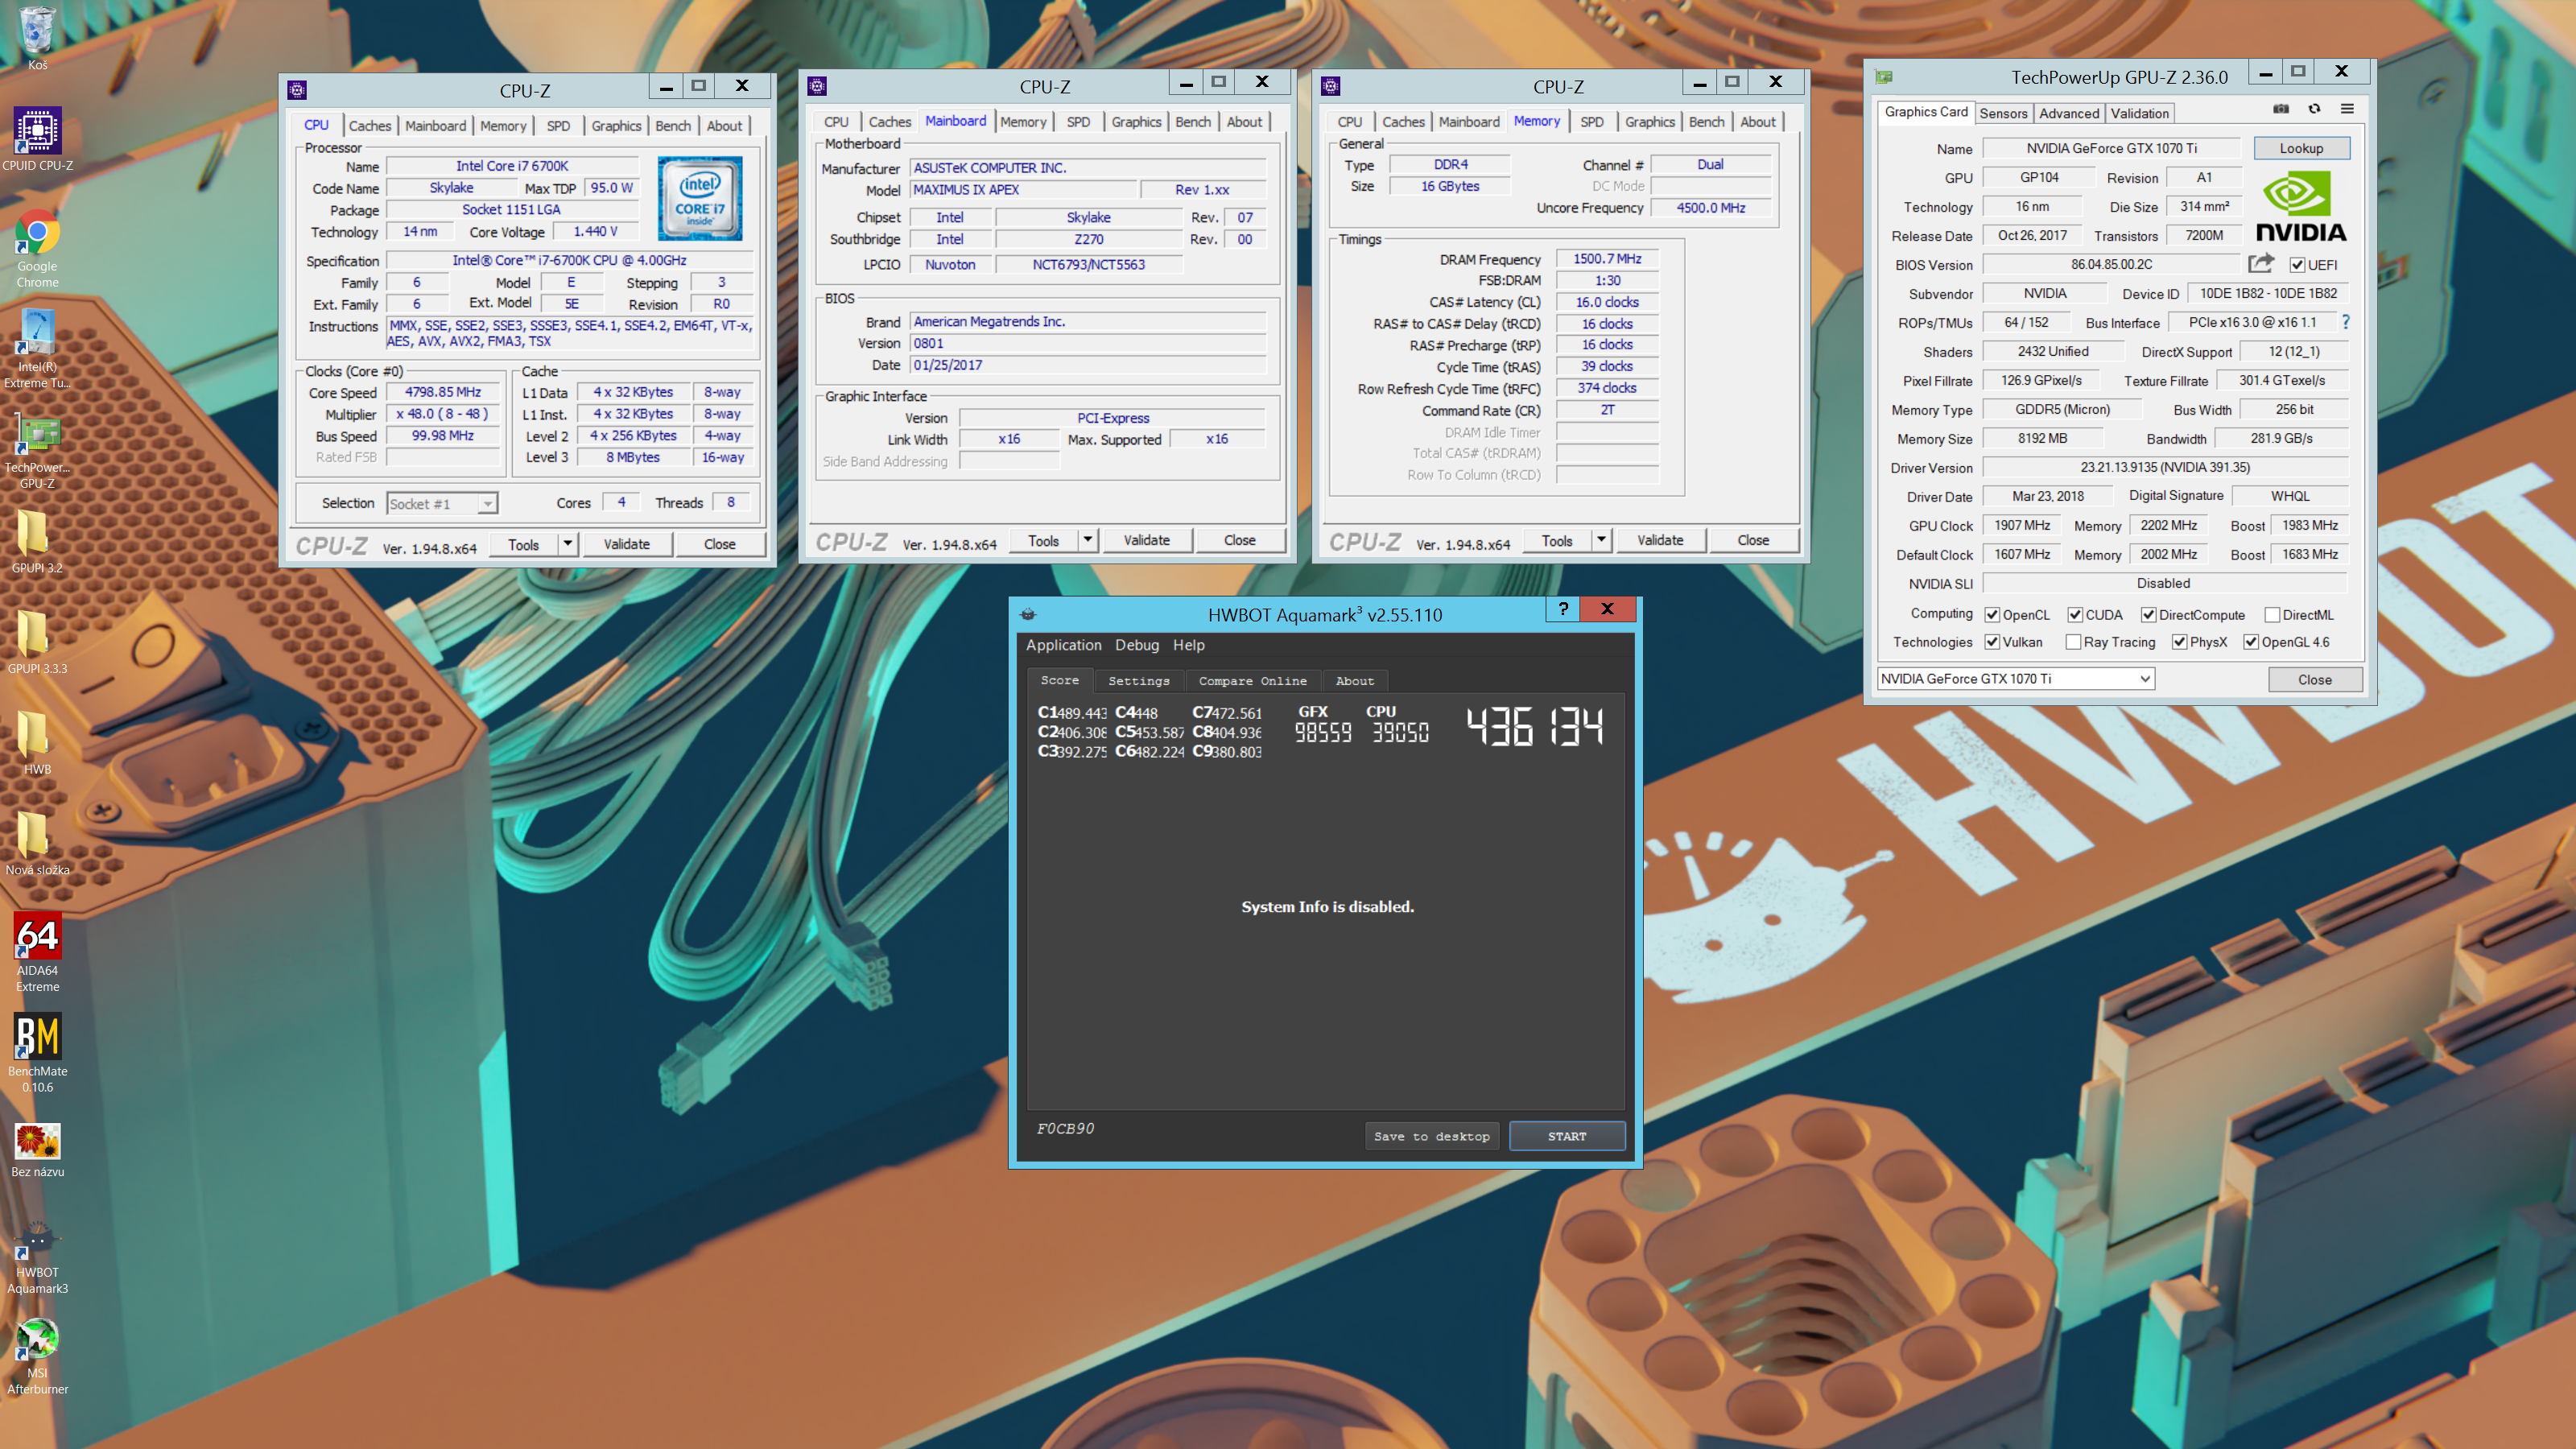The width and height of the screenshot is (2576, 1449).
Task: Expand Tools dropdown arrow in Memory window
Action: [x=1601, y=540]
